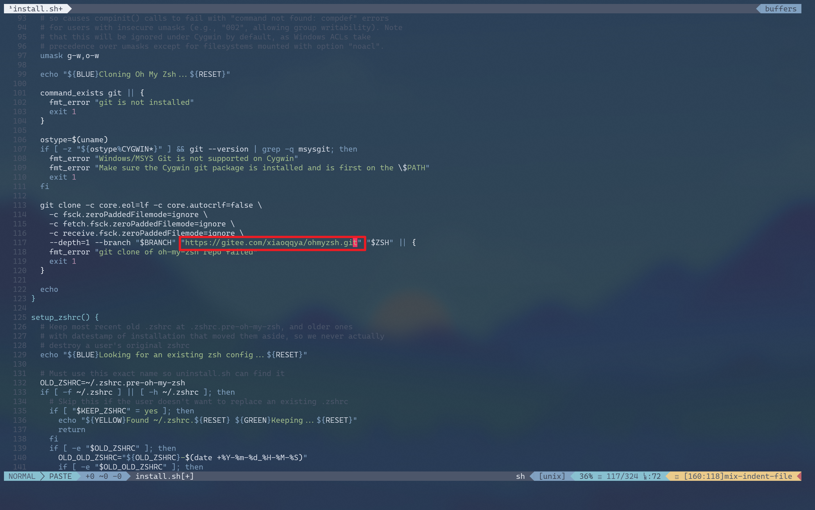
Task: Click 'setup_zshrc()' function definition
Action: 60,317
